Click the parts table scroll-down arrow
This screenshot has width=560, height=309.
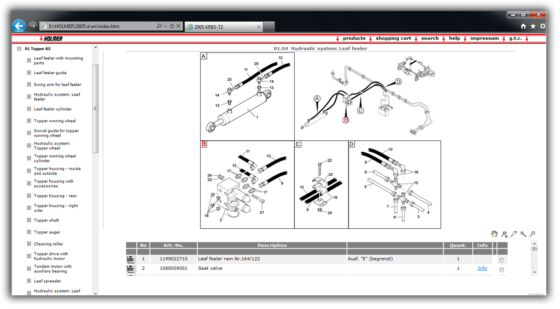[535, 272]
